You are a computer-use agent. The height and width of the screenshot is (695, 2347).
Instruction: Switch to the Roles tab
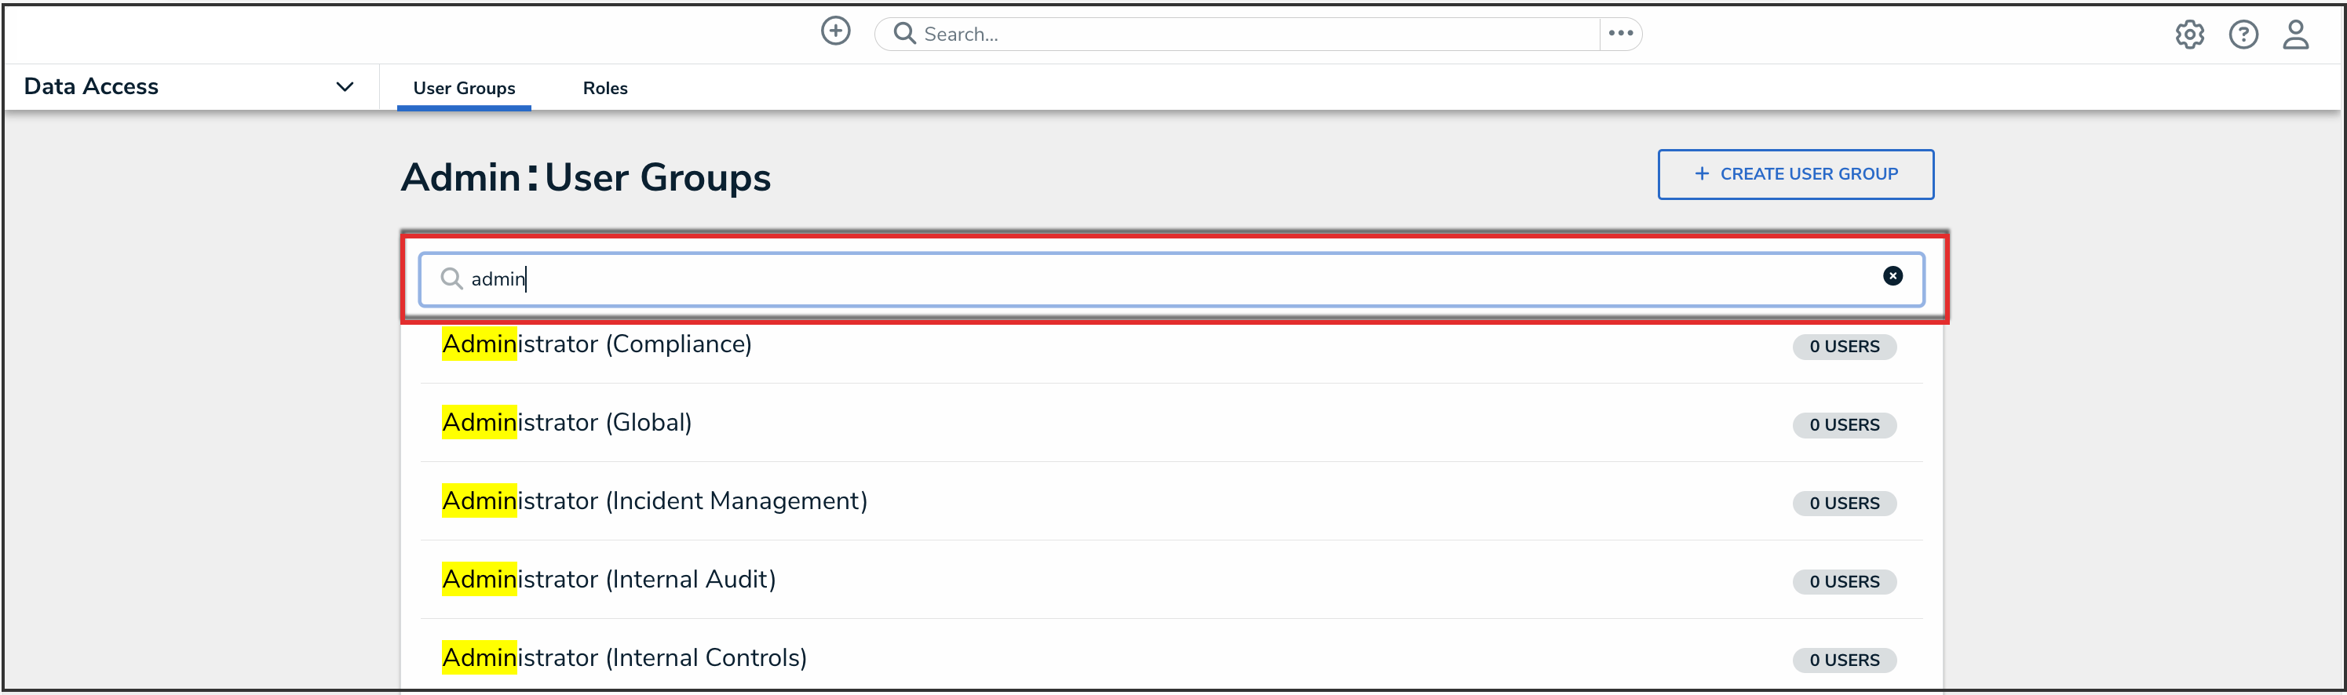605,89
